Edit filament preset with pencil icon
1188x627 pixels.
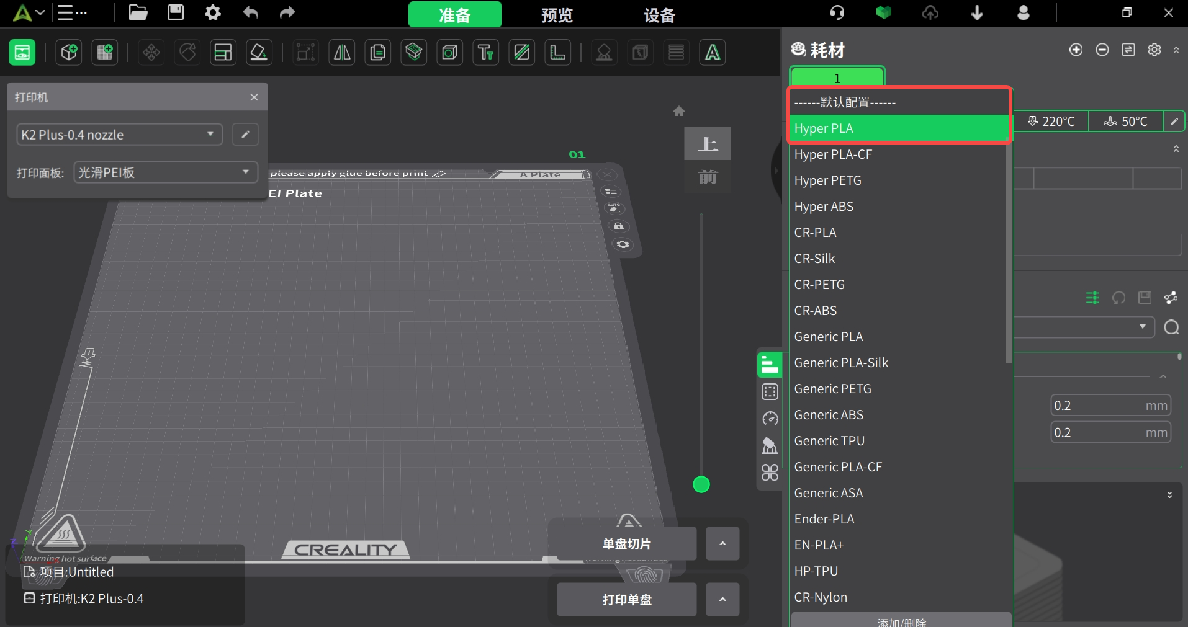coord(1174,122)
